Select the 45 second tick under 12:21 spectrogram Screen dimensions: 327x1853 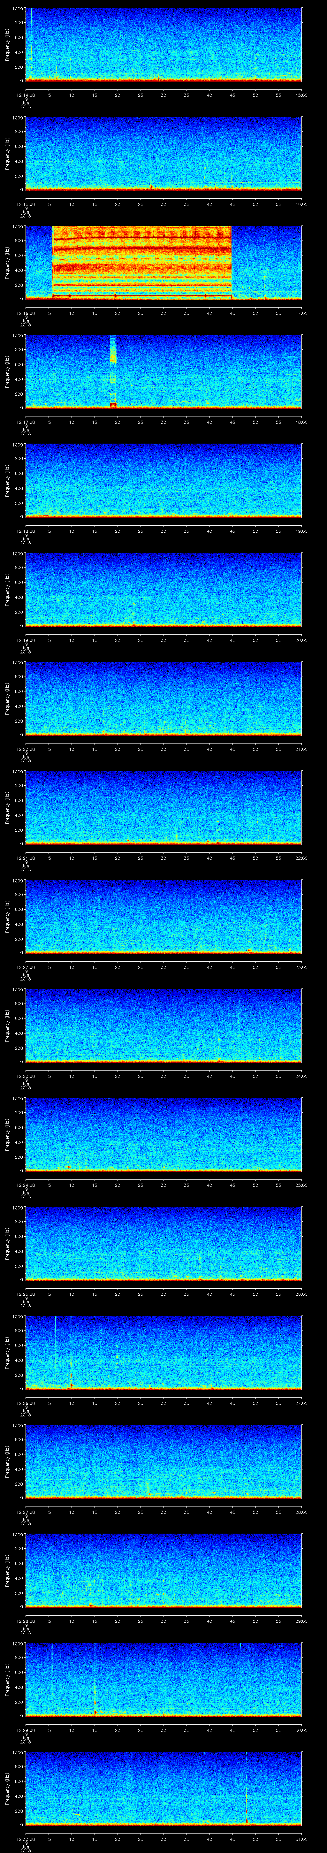point(232,858)
